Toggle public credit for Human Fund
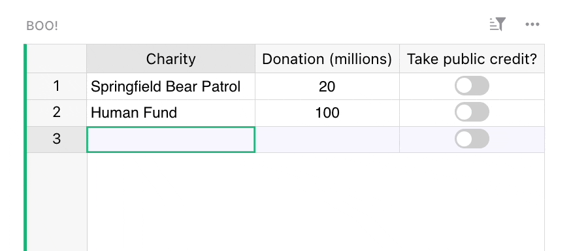This screenshot has width=571, height=251. pyautogui.click(x=472, y=112)
